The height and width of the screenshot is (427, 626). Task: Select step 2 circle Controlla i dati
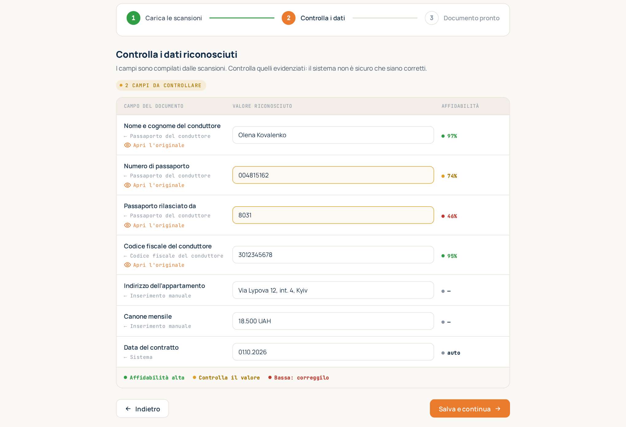tap(289, 18)
